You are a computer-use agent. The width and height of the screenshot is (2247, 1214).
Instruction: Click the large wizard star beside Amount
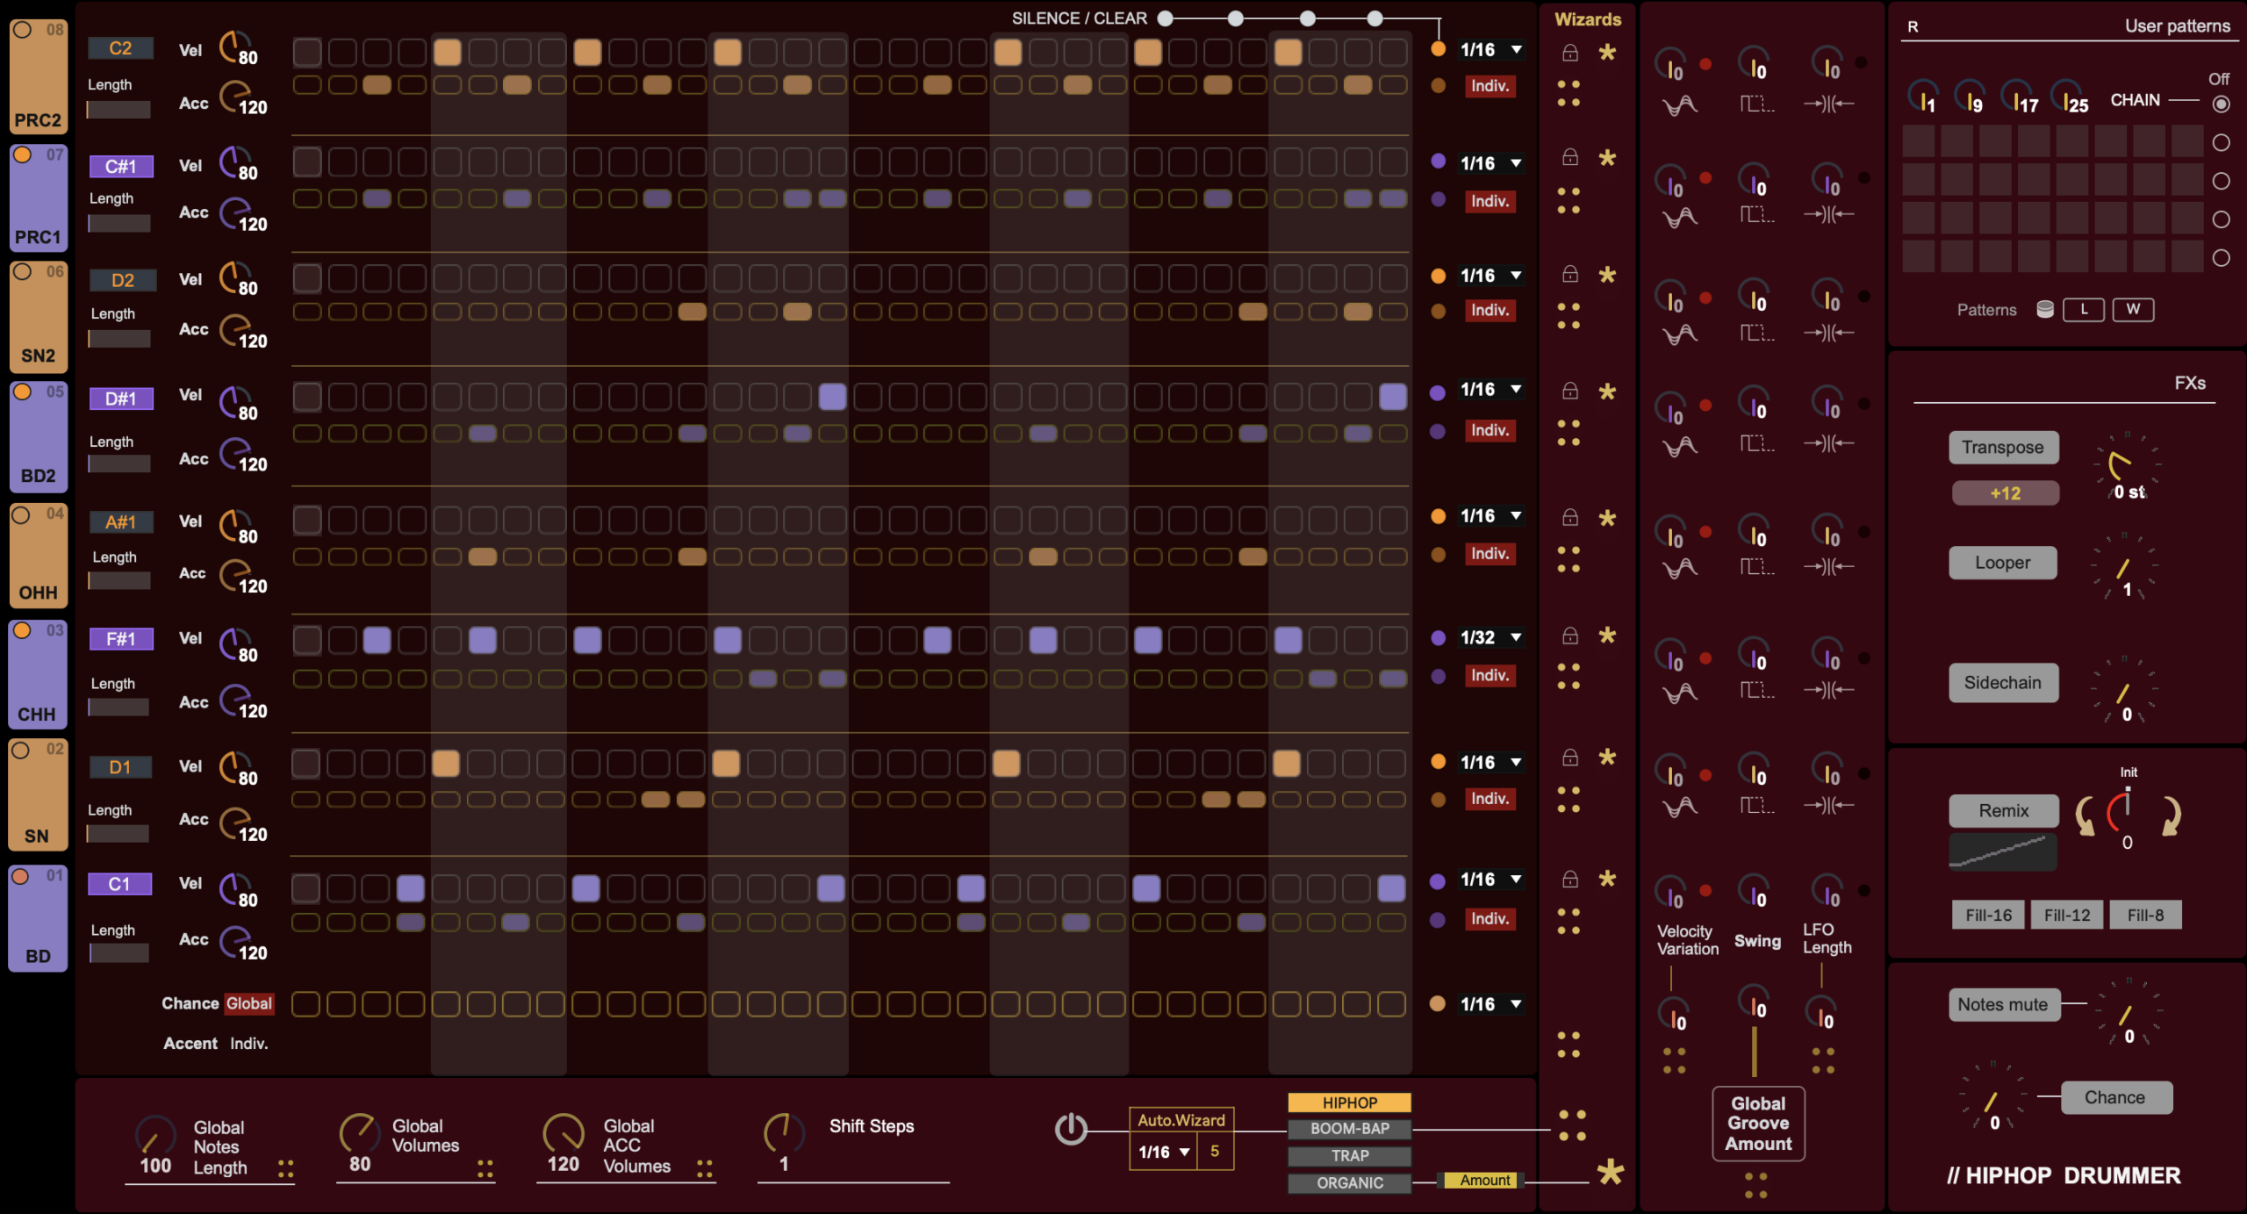tap(1610, 1172)
